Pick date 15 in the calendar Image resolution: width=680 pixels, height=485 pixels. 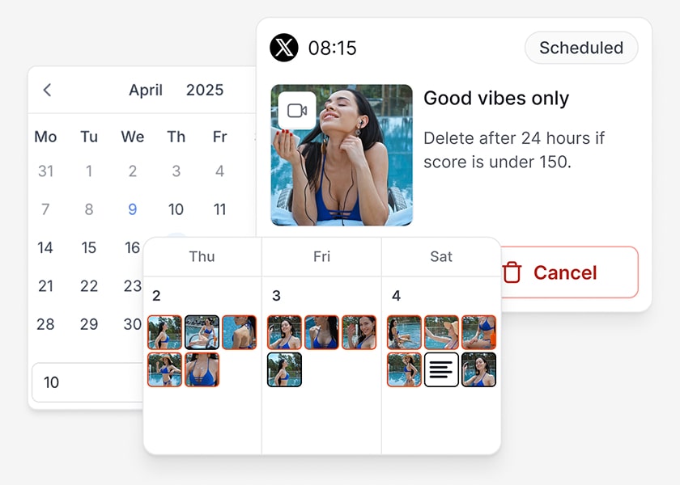[89, 247]
